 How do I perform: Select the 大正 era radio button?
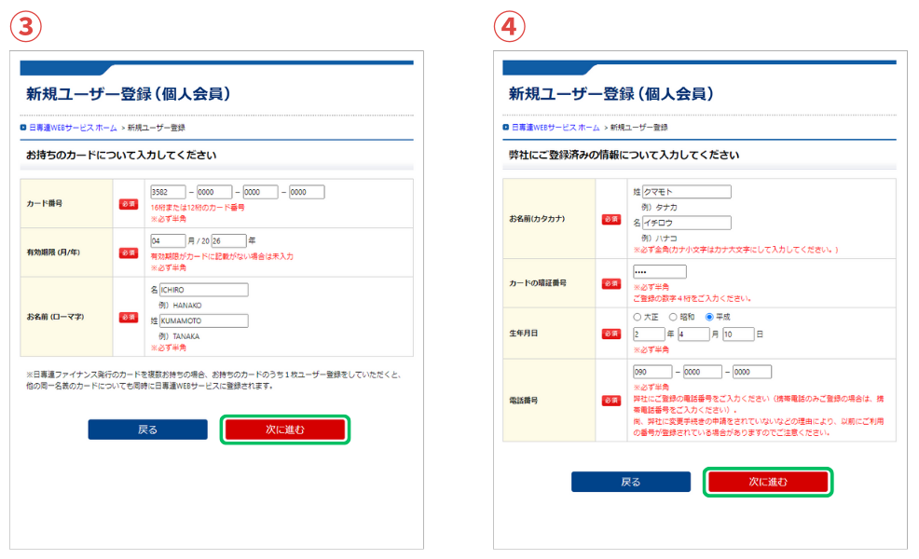pos(638,317)
